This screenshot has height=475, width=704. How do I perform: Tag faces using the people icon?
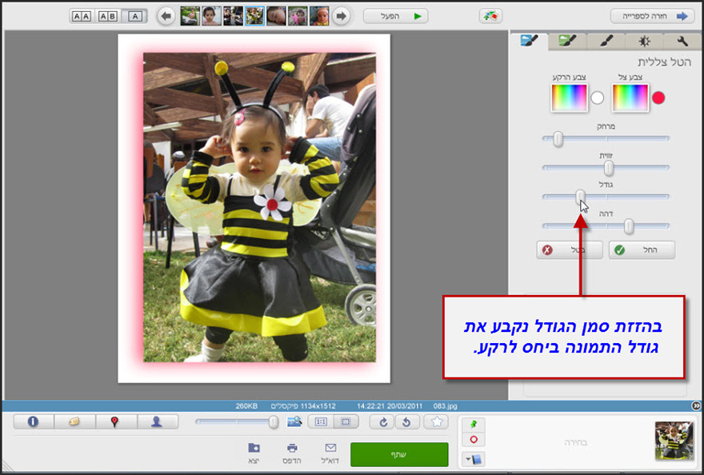pyautogui.click(x=158, y=421)
